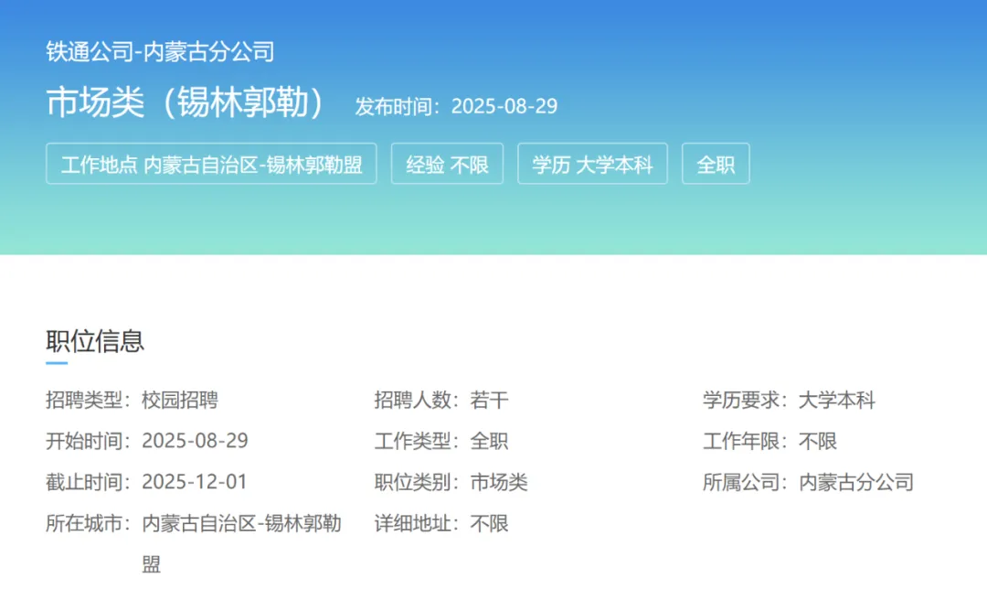Click the 招聘类型 field label
The image size is (987, 589).
coord(88,400)
